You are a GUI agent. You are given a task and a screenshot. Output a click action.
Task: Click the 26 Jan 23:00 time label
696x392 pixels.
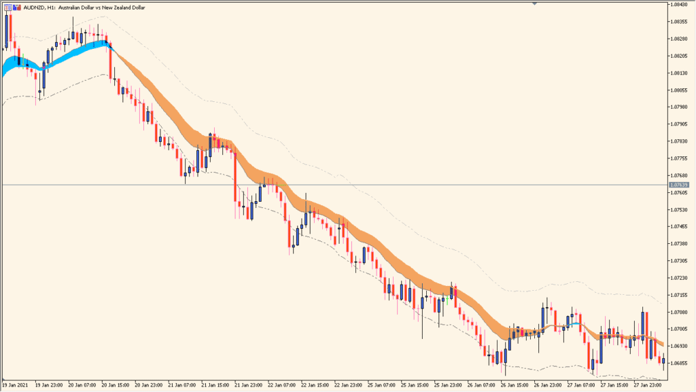(x=548, y=385)
